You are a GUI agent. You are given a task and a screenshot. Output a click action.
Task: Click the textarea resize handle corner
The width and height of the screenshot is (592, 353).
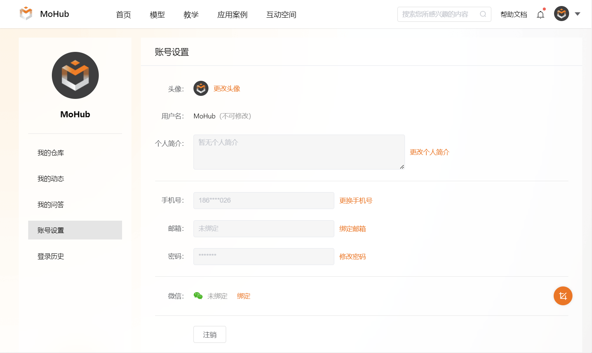tap(402, 167)
